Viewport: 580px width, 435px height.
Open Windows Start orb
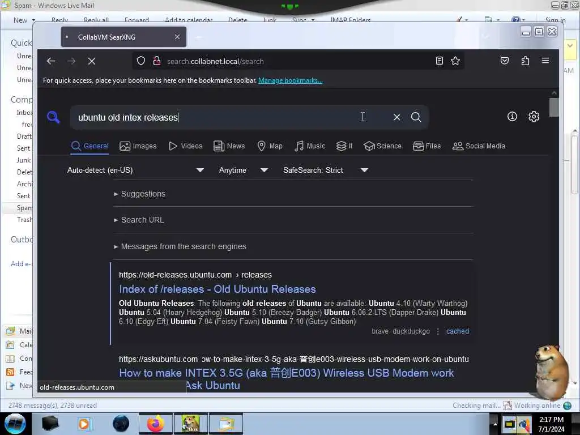click(15, 424)
